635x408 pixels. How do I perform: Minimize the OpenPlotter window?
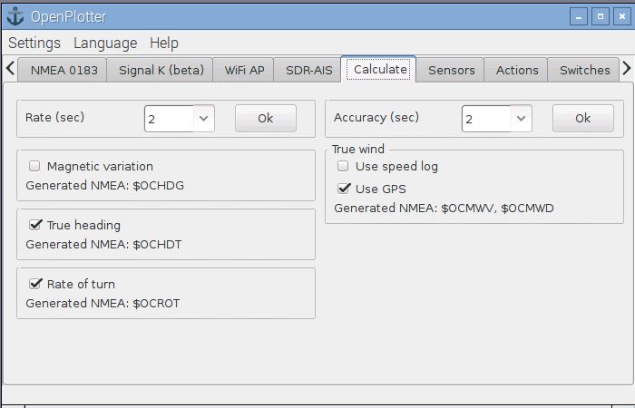tap(579, 16)
